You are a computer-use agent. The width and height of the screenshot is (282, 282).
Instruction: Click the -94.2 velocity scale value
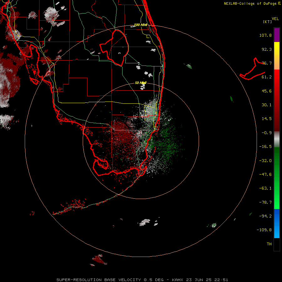click(x=265, y=216)
